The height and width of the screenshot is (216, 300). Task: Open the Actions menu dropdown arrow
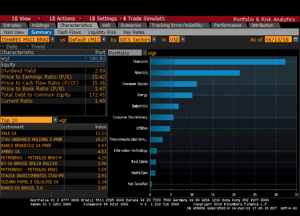click(79, 19)
